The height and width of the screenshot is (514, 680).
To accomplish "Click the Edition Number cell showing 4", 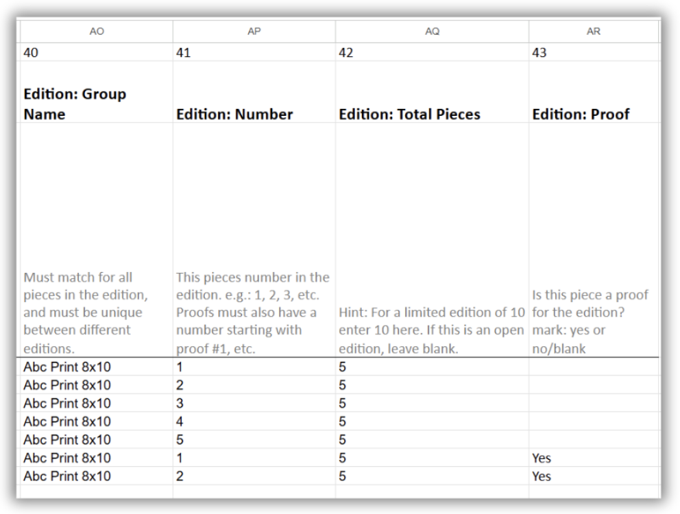I will click(x=254, y=421).
